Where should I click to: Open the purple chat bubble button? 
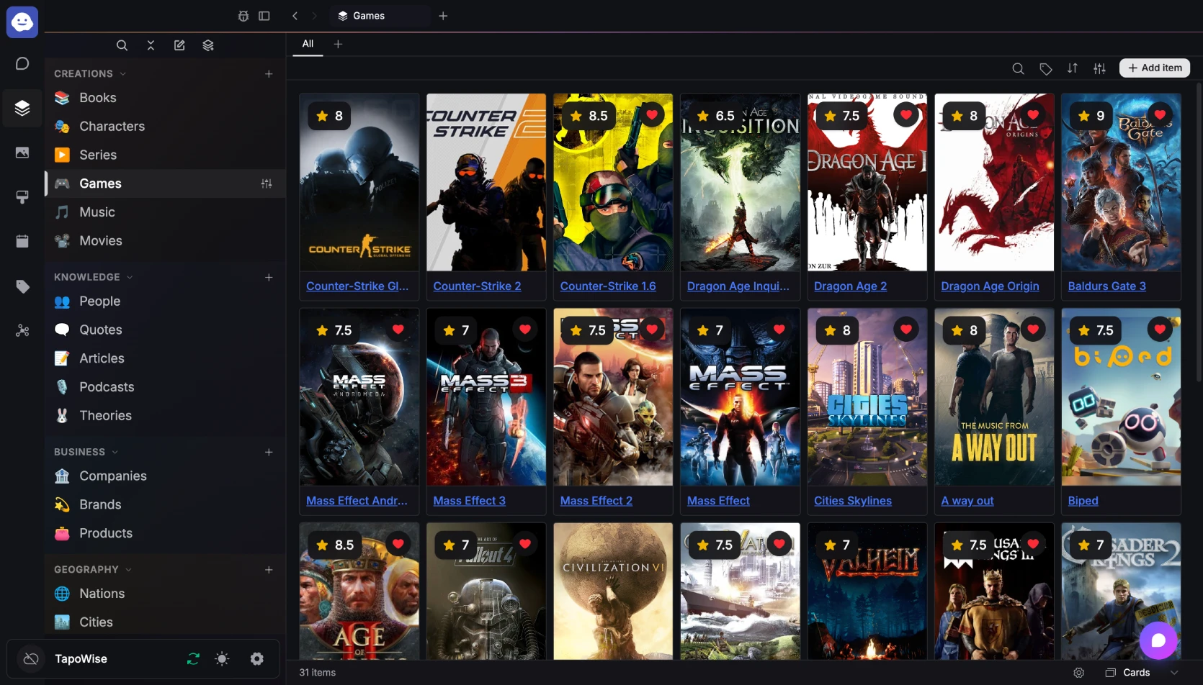(1158, 640)
